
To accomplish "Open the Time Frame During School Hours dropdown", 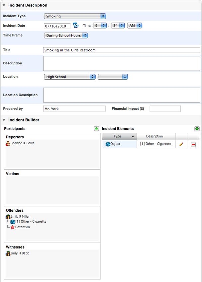I will point(66,35).
